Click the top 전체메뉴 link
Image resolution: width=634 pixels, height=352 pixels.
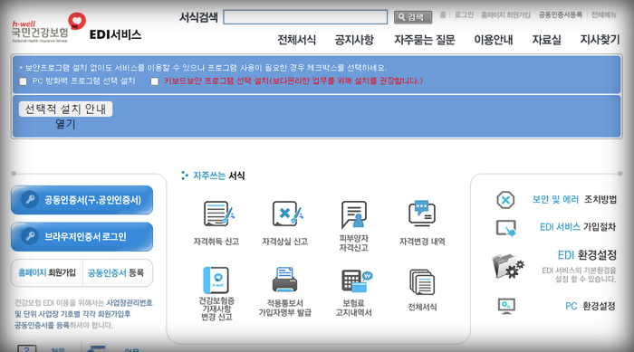604,15
